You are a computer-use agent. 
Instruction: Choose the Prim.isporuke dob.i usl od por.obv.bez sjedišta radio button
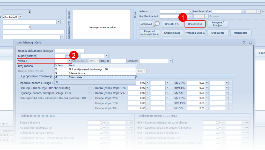(90, 98)
